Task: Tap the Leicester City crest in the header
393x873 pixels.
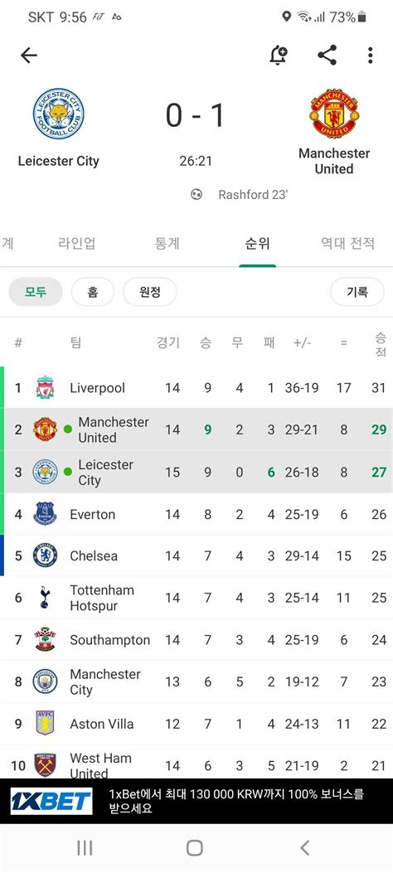Action: point(58,114)
